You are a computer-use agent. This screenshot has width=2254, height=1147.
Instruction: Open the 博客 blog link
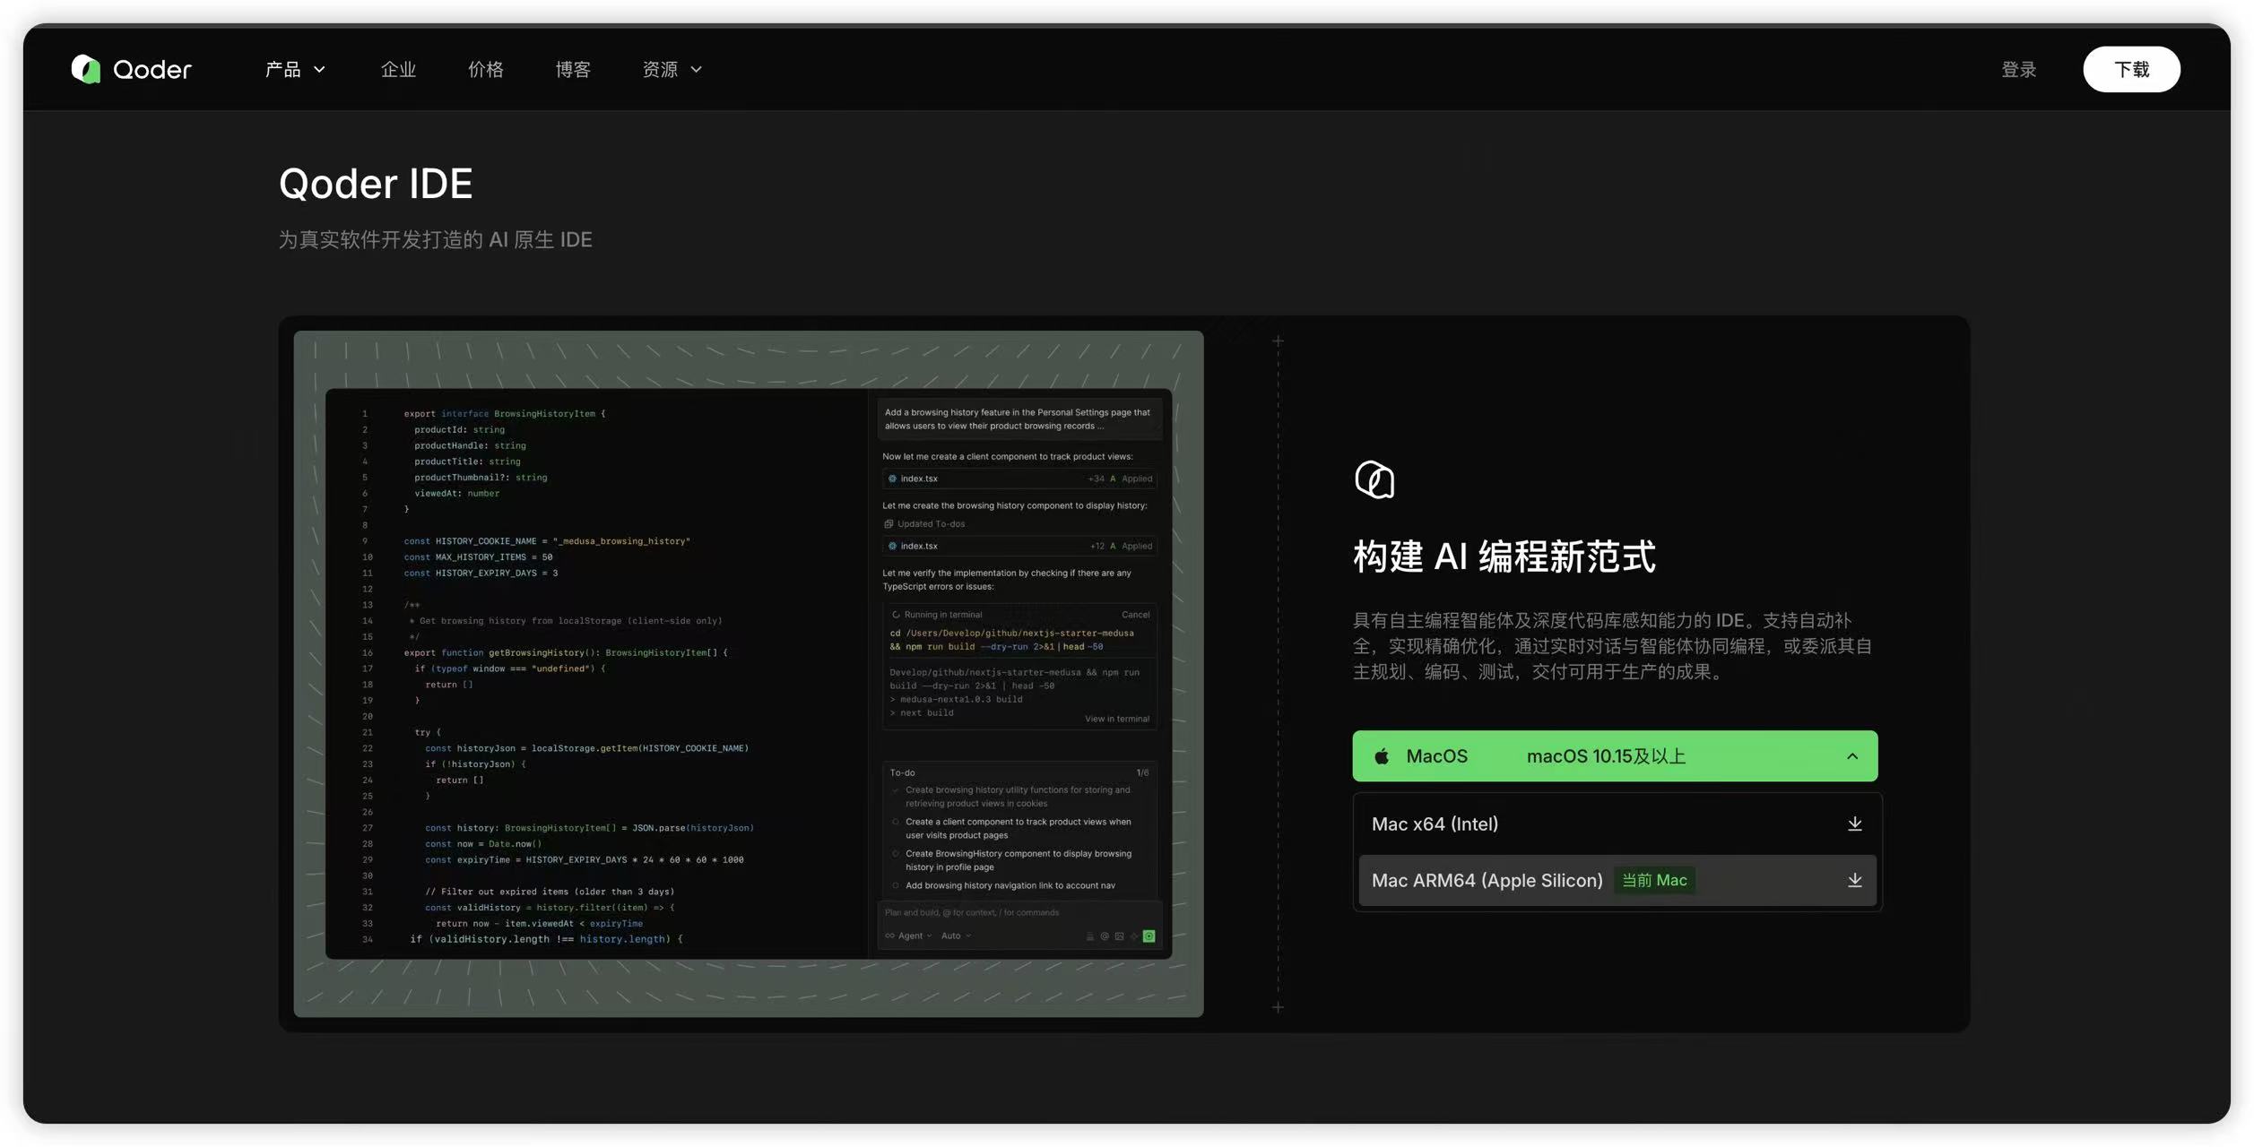click(573, 69)
